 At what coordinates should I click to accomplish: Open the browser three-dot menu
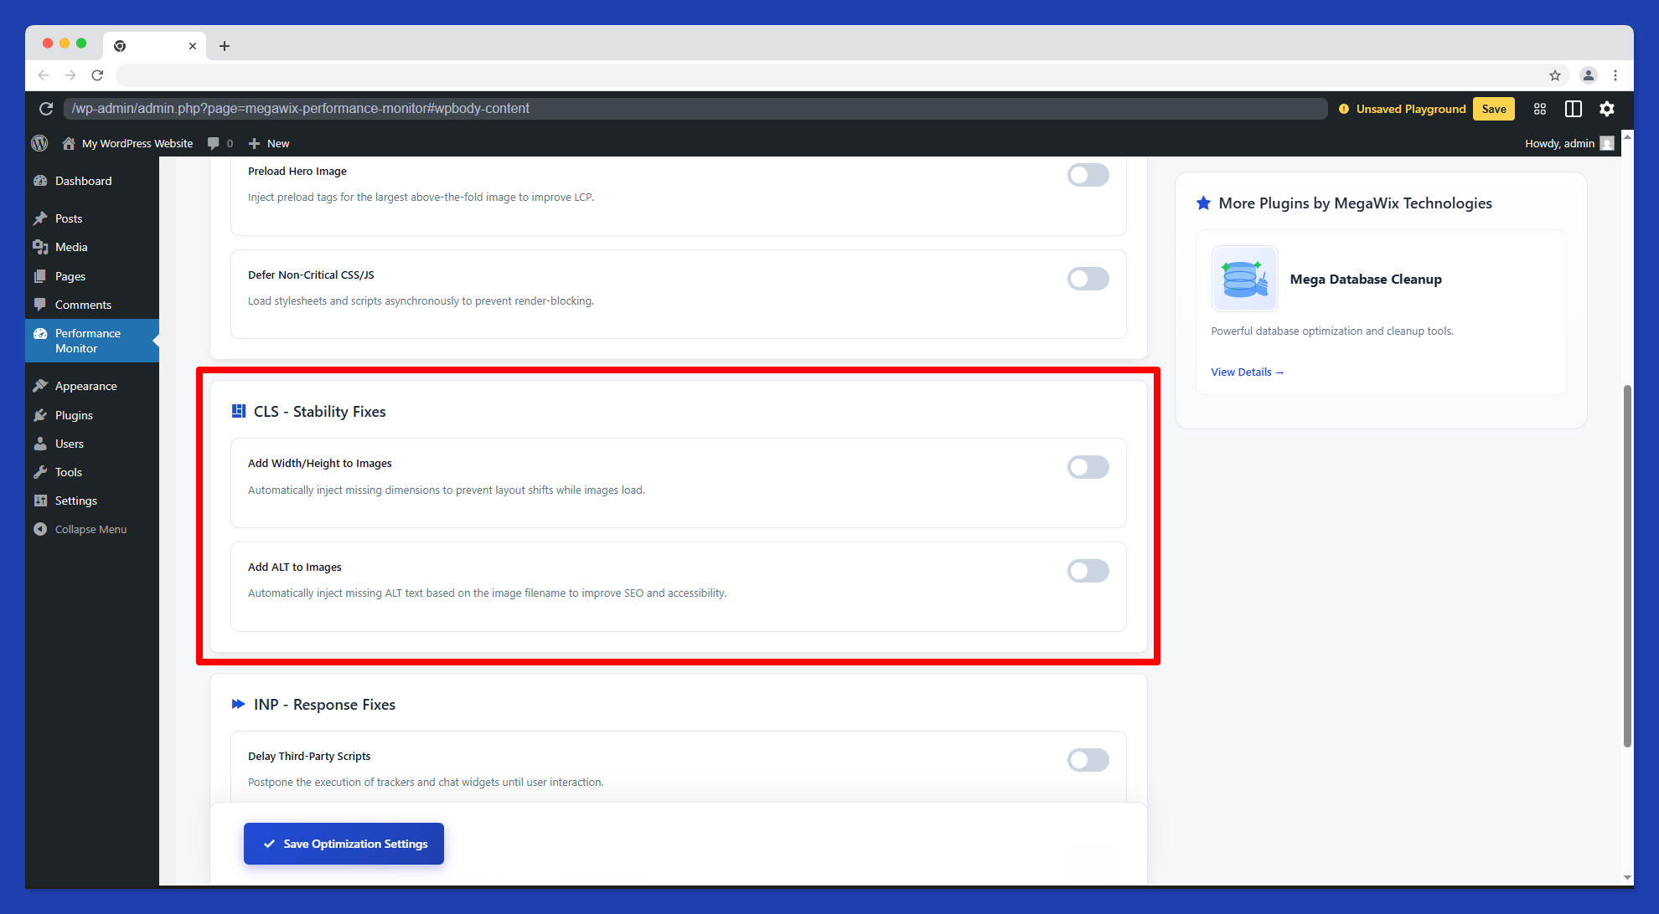(1616, 74)
